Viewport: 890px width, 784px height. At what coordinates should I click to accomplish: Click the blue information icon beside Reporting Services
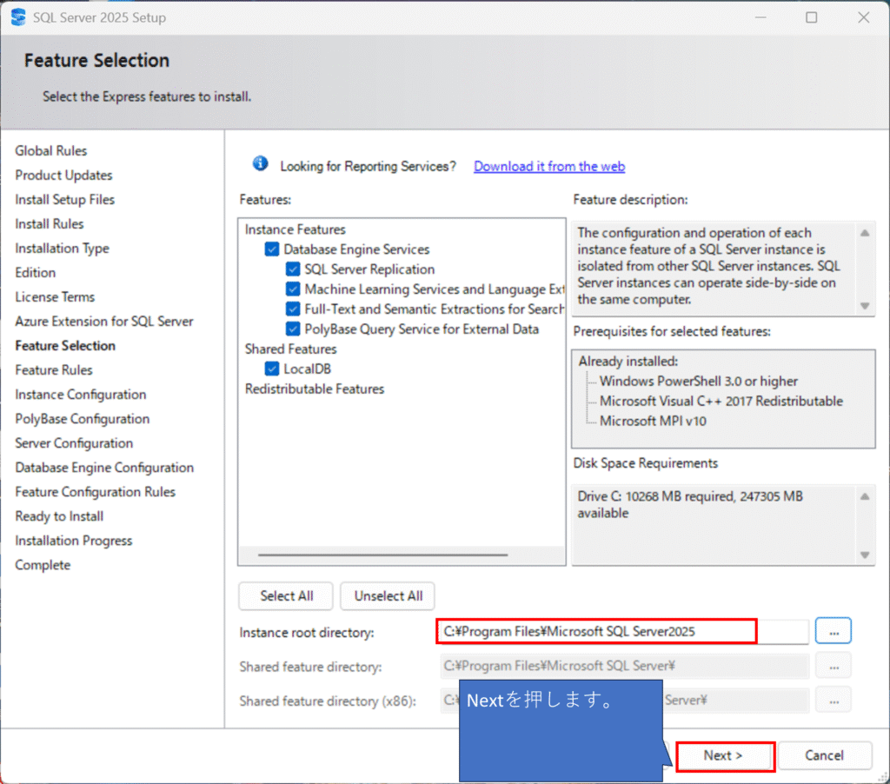(x=260, y=164)
